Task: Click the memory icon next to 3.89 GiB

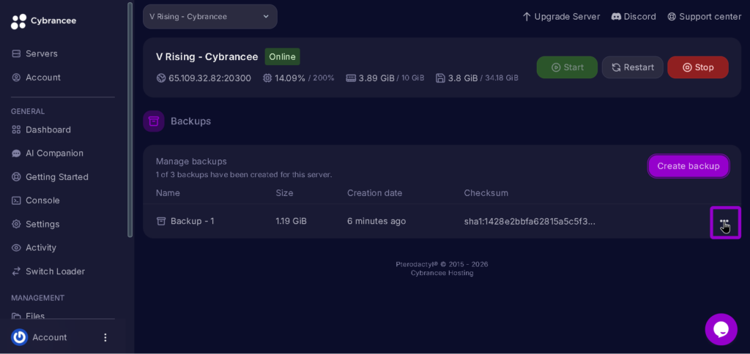Action: click(x=351, y=78)
